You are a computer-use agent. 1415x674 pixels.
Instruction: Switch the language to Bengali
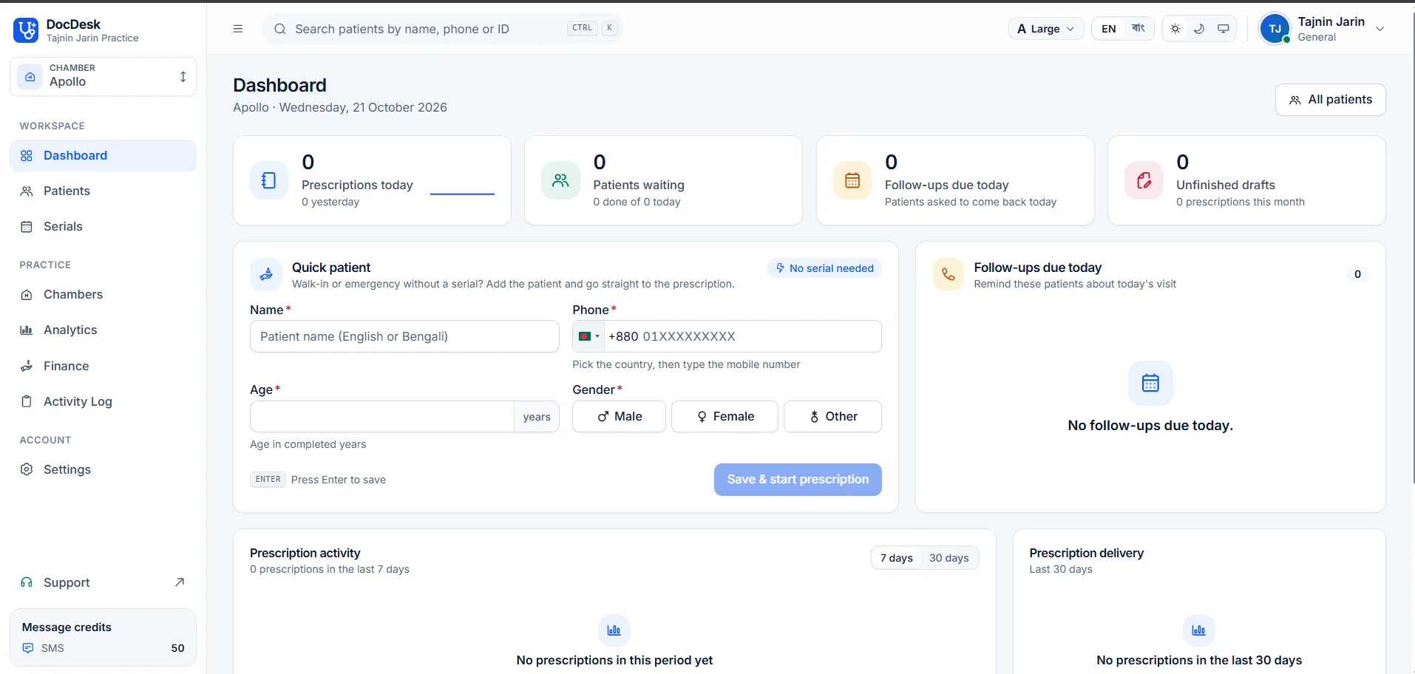(x=1138, y=29)
